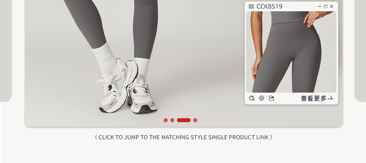Click the grid icon beside CCK8519
The width and height of the screenshot is (366, 163).
tap(251, 6)
